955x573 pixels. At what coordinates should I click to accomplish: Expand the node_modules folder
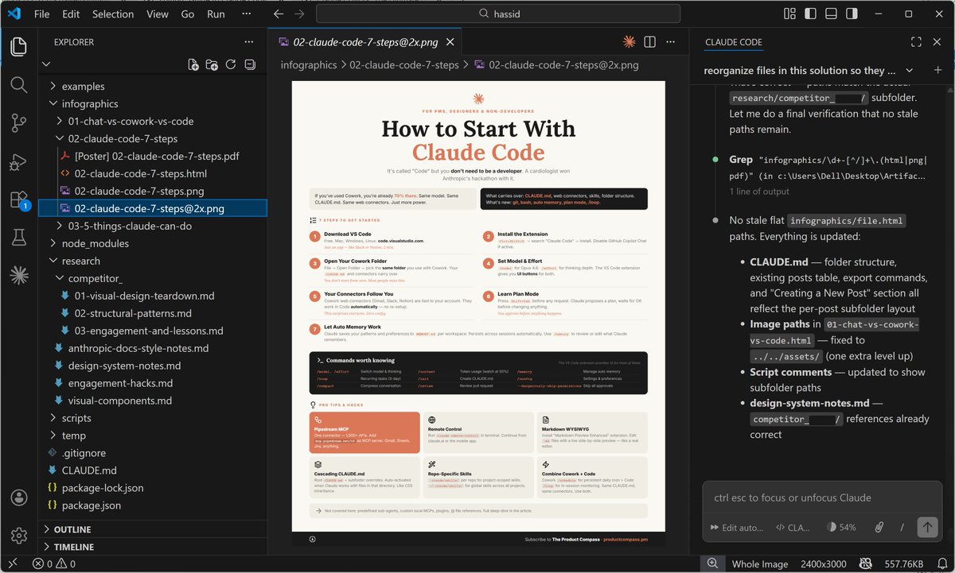(x=153, y=243)
